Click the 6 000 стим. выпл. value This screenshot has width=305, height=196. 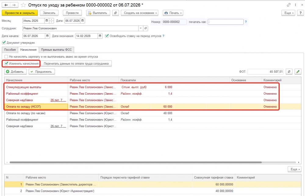[x=168, y=87]
